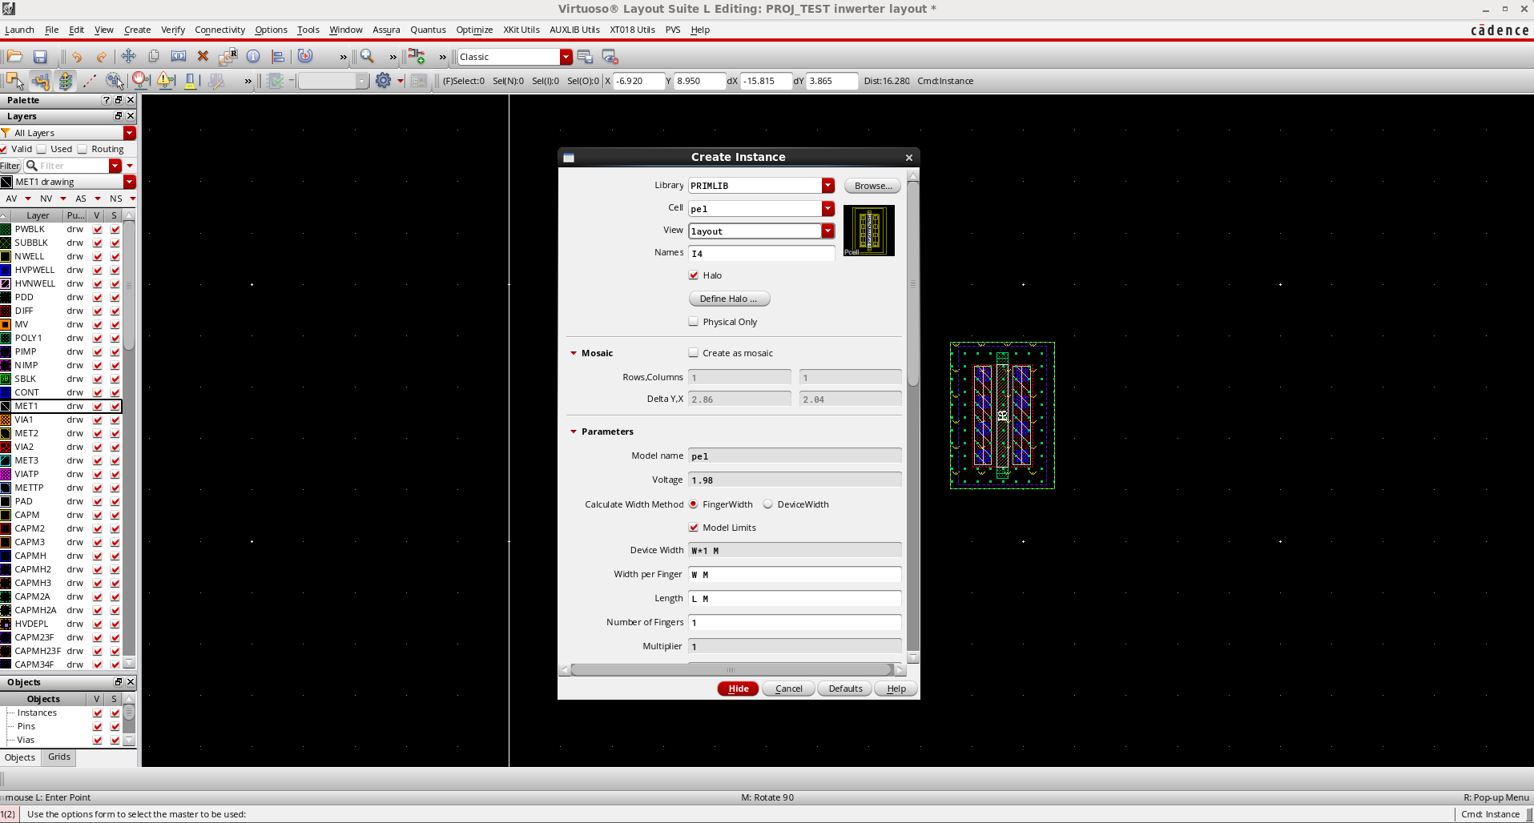
Task: Toggle the Model Limits checkbox
Action: tap(694, 528)
